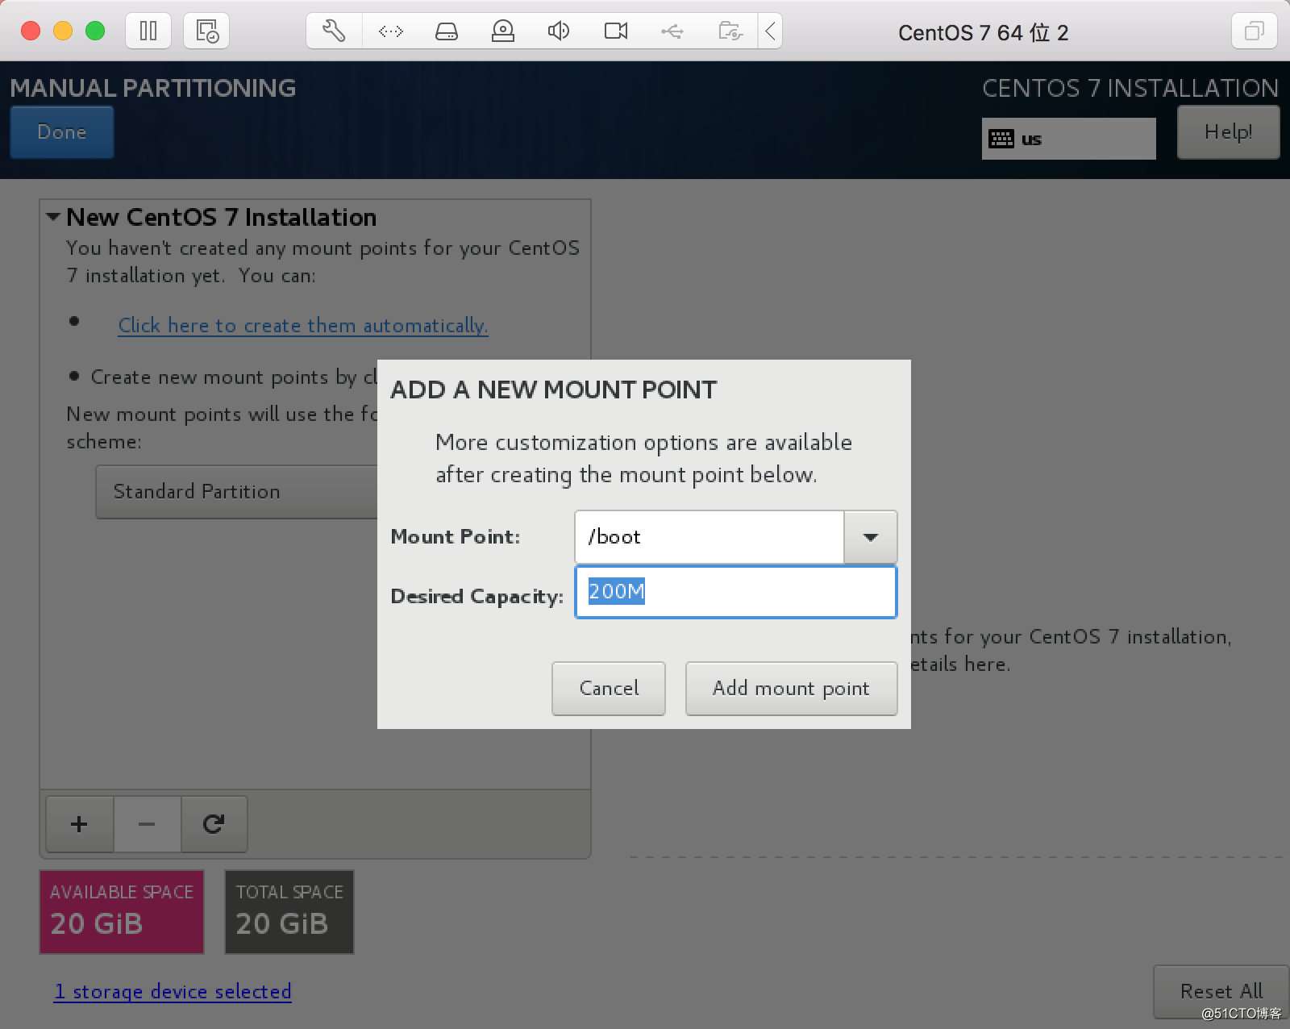Click the Reset All button
This screenshot has width=1290, height=1029.
point(1221,991)
